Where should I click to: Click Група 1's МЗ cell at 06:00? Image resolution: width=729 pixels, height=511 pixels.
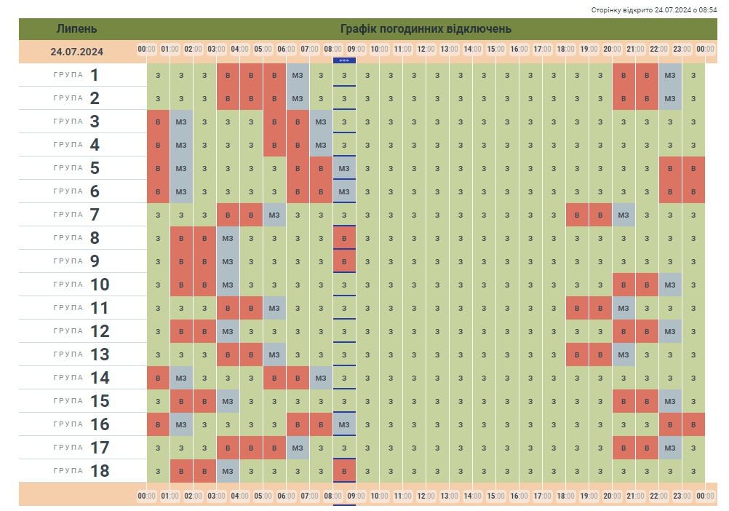click(x=298, y=75)
